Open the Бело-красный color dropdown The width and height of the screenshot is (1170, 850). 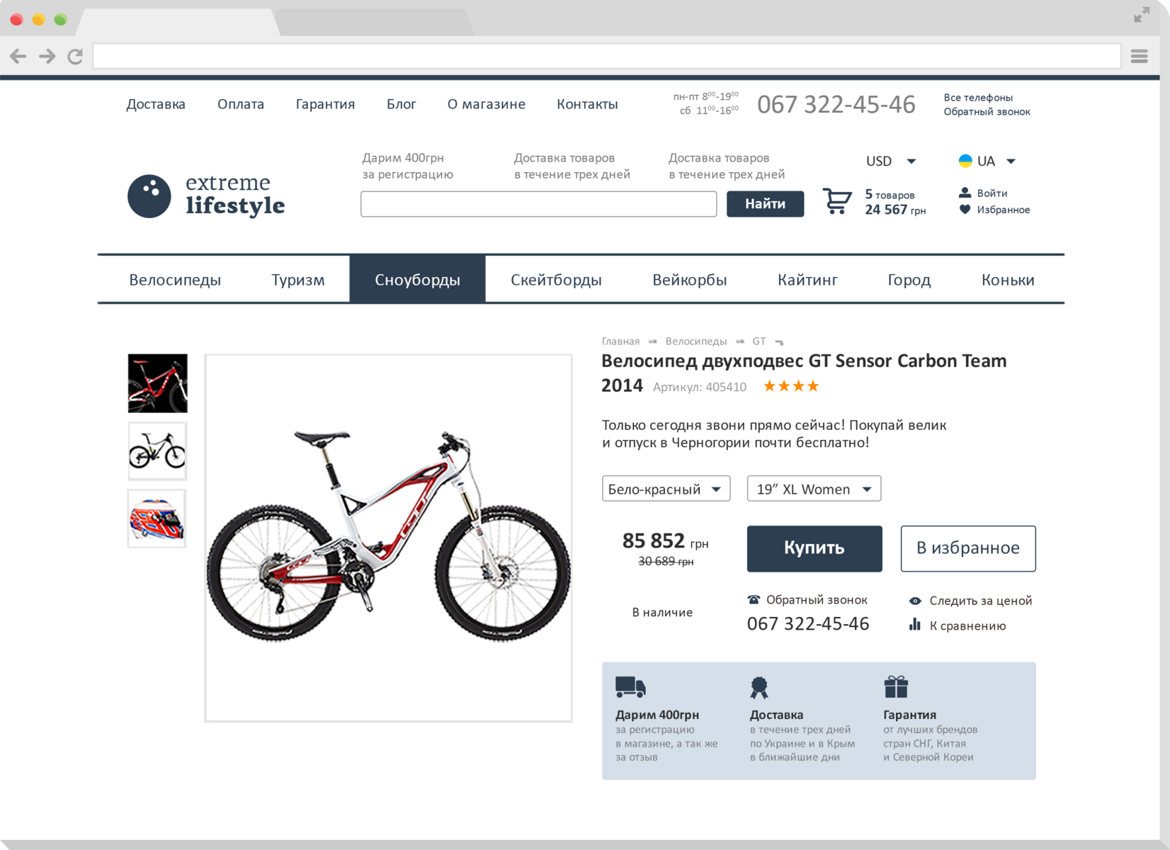[x=666, y=489]
